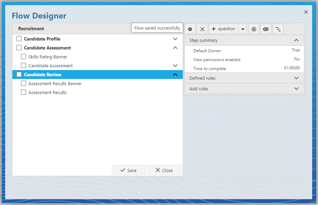Click the circled X toolbar icon
This screenshot has width=318, height=205.
tap(254, 29)
